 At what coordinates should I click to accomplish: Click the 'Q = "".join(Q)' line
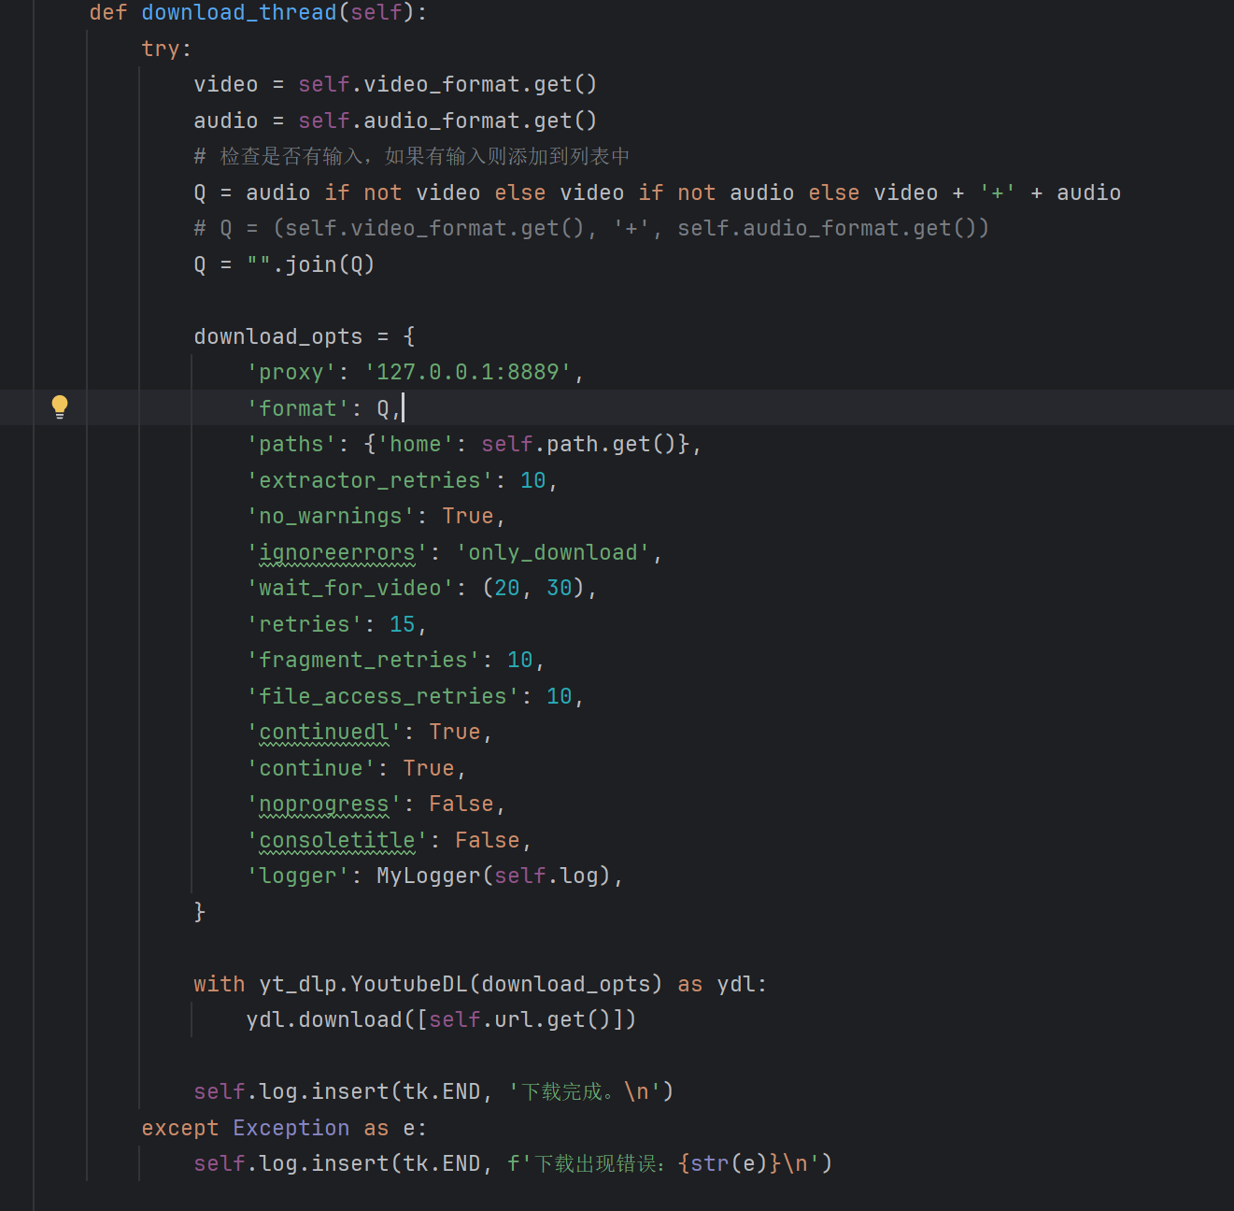click(284, 264)
